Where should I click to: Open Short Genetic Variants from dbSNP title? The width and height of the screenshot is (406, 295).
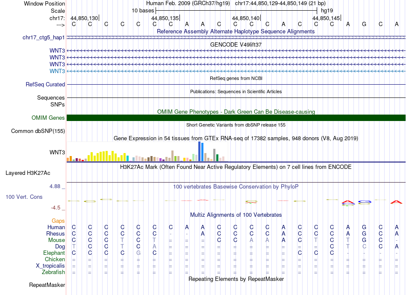click(x=236, y=125)
